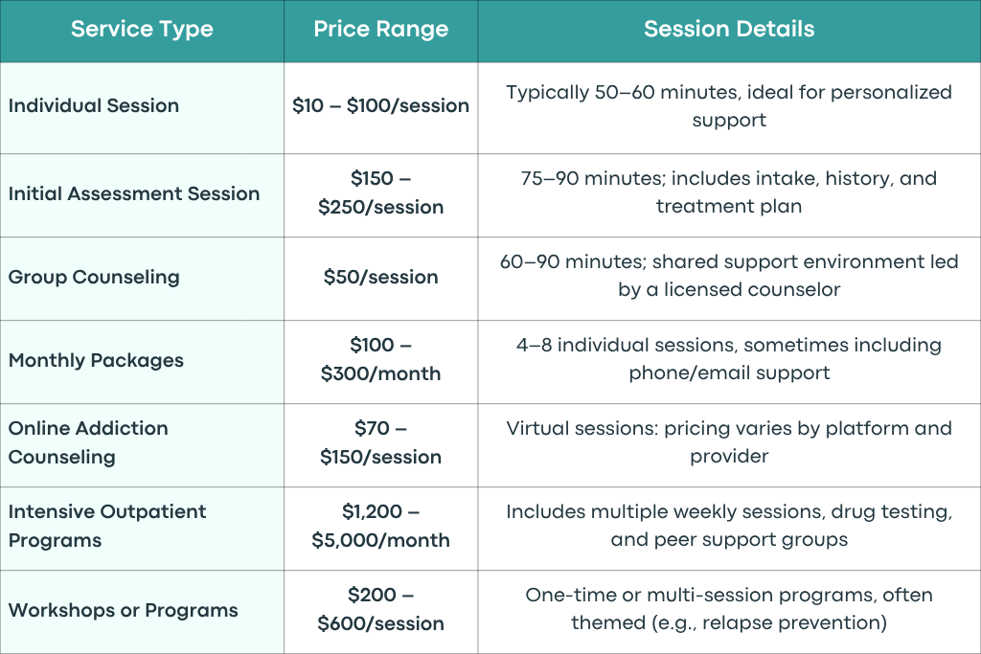Click the $150 – $250/session price cell

pyautogui.click(x=381, y=192)
